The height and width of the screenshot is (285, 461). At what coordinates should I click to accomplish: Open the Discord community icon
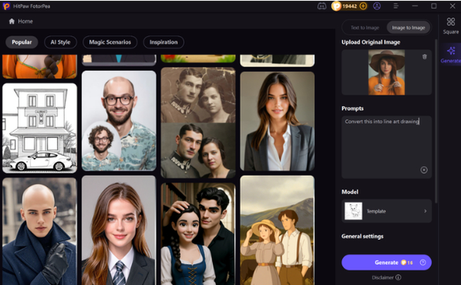[321, 6]
